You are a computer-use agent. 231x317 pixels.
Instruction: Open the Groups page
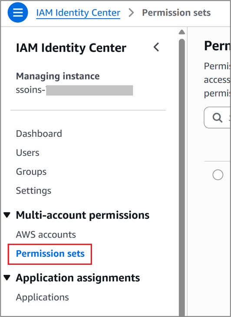coord(31,172)
